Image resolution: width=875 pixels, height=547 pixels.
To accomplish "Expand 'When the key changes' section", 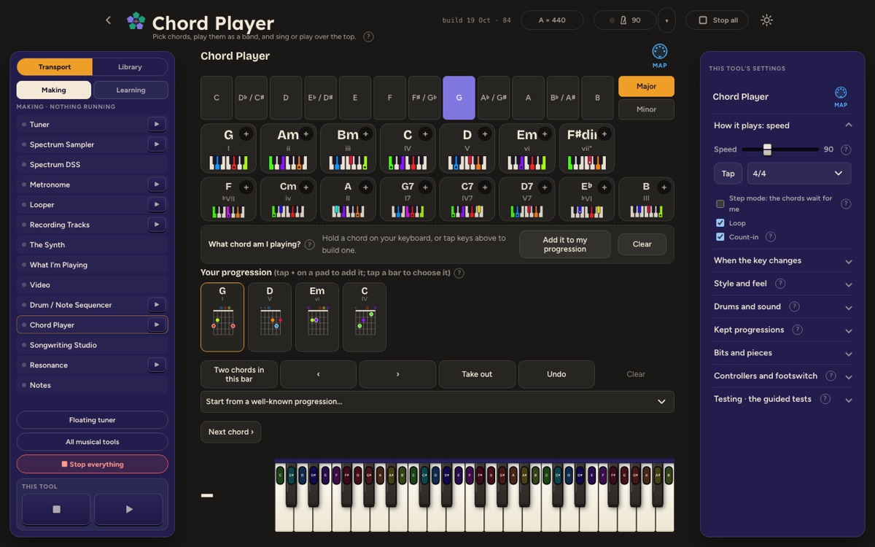I will pos(782,260).
